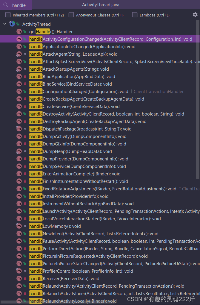Click lock icon beside handleDumpProvider

25,159
